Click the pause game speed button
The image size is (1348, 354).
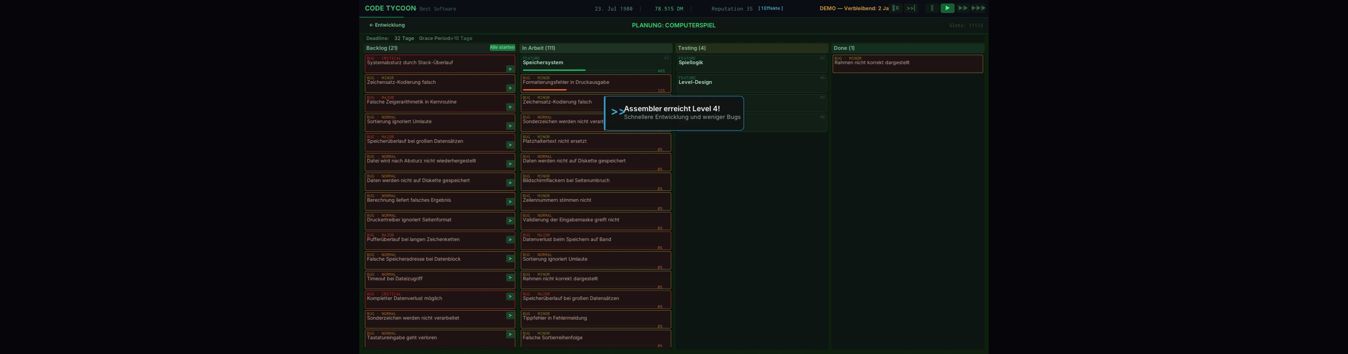point(931,8)
